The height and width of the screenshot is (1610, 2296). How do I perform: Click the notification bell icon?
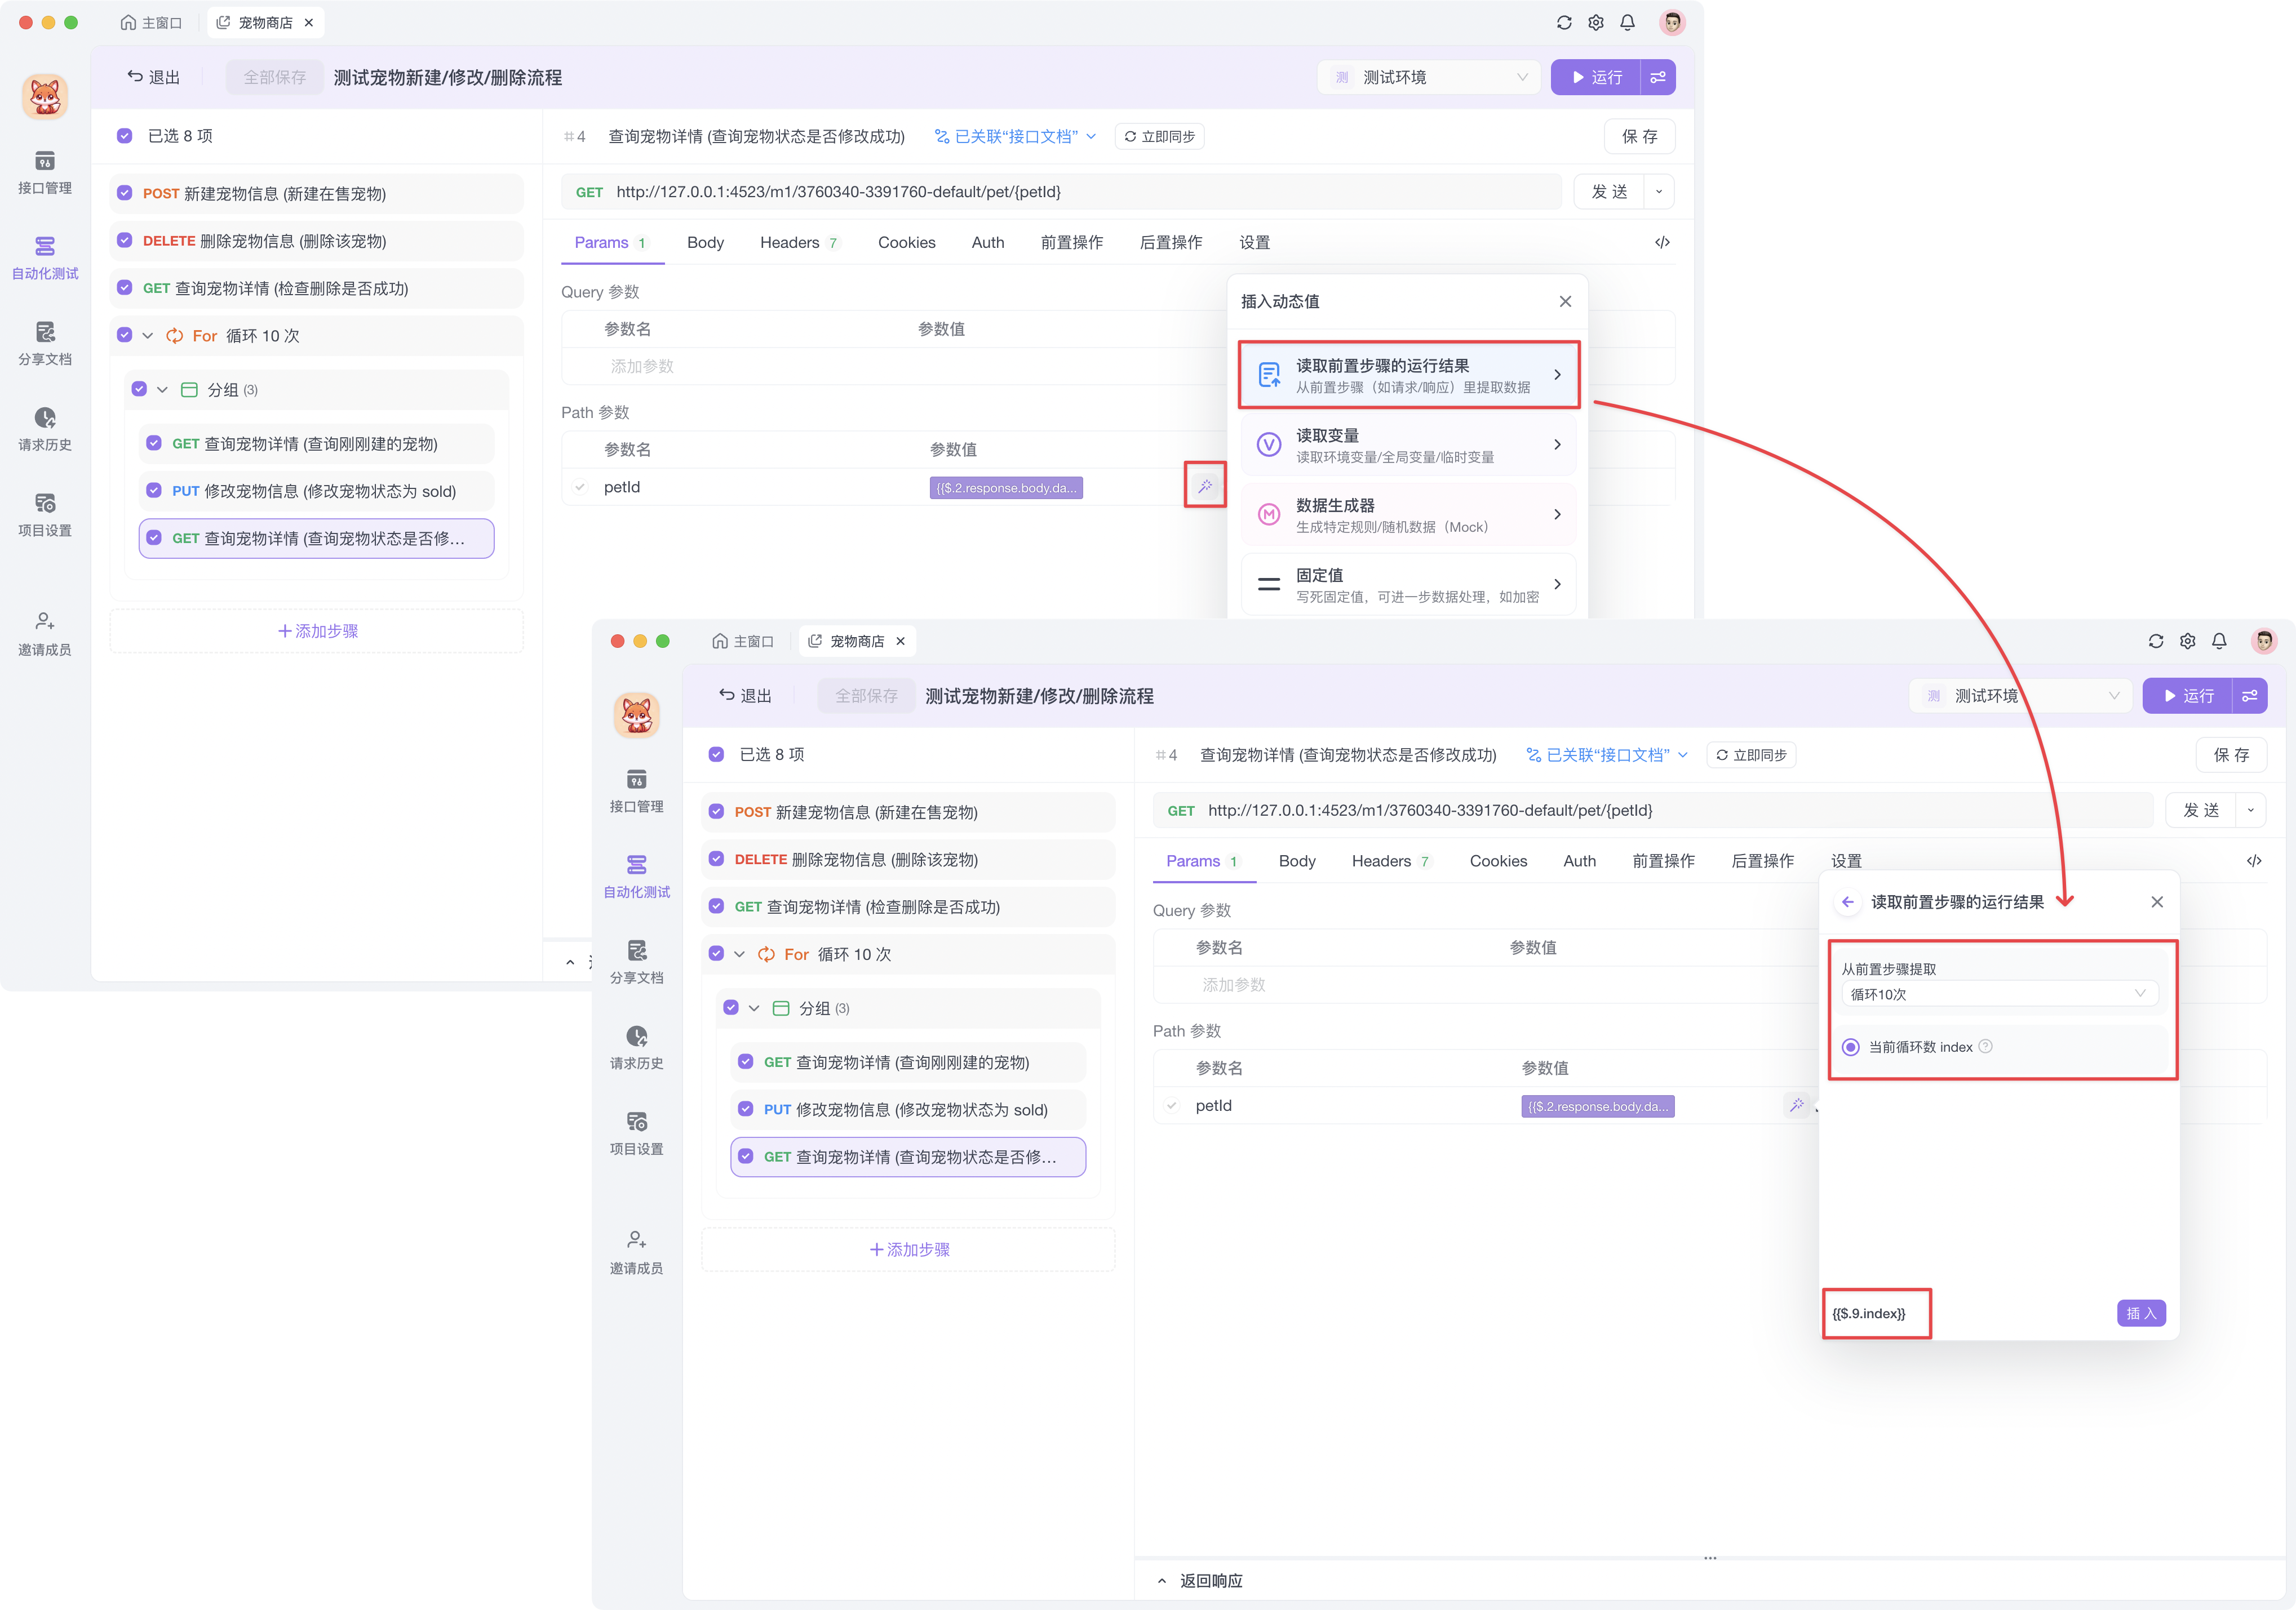coord(1627,23)
